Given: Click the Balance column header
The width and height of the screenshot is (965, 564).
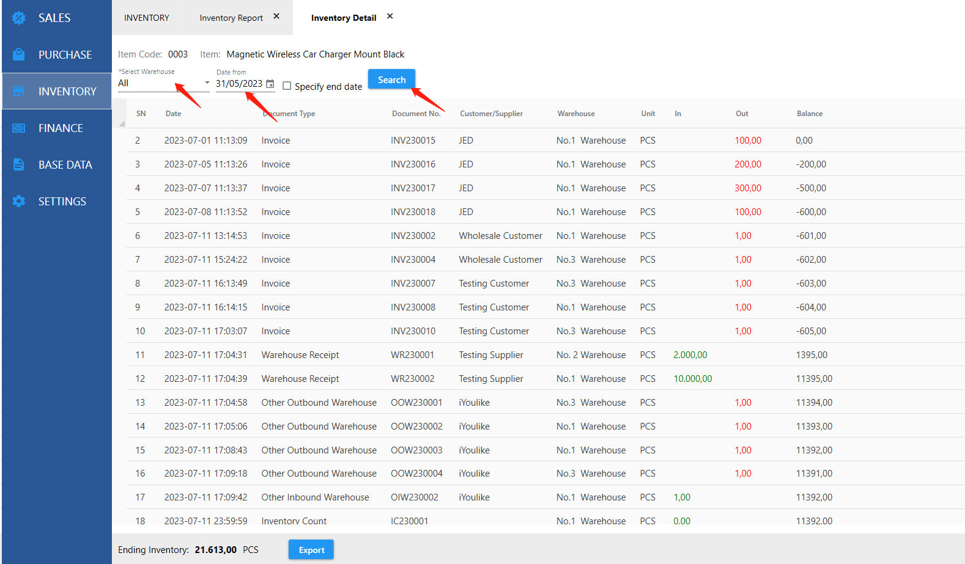Looking at the screenshot, I should pos(810,114).
